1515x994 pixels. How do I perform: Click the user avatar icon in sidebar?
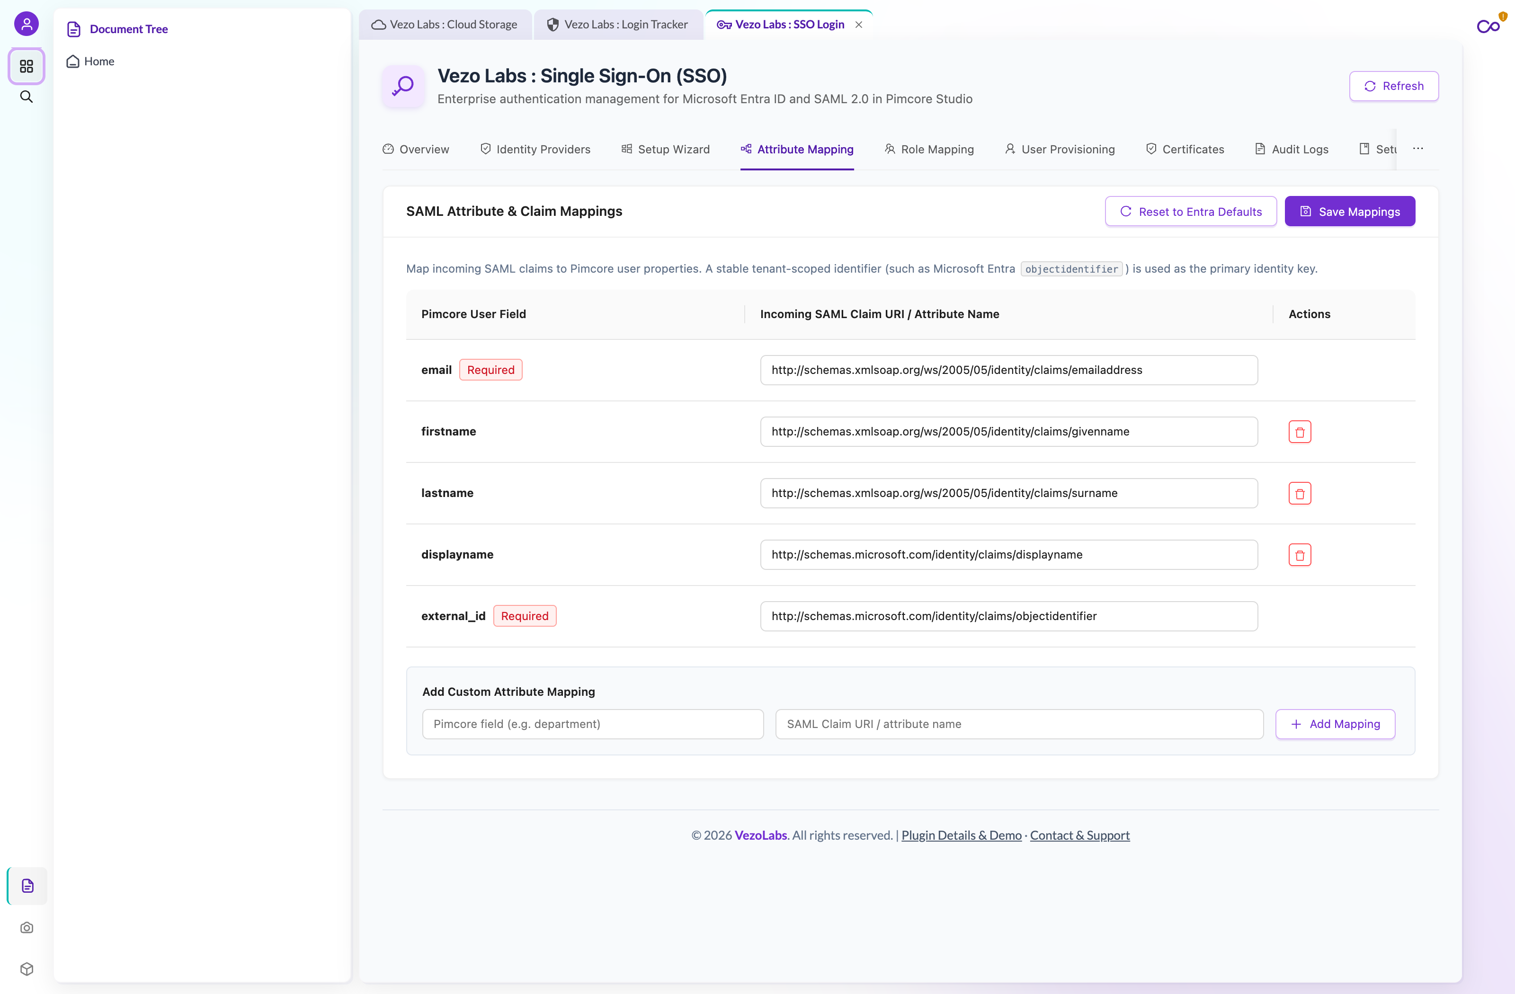[x=26, y=24]
